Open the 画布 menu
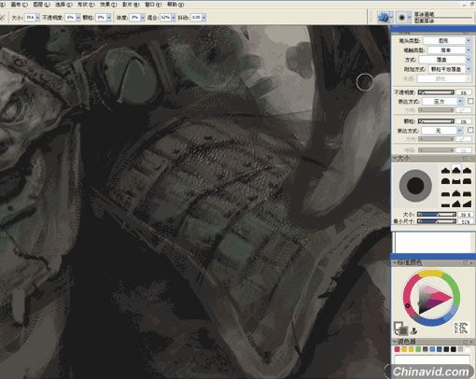 point(20,5)
